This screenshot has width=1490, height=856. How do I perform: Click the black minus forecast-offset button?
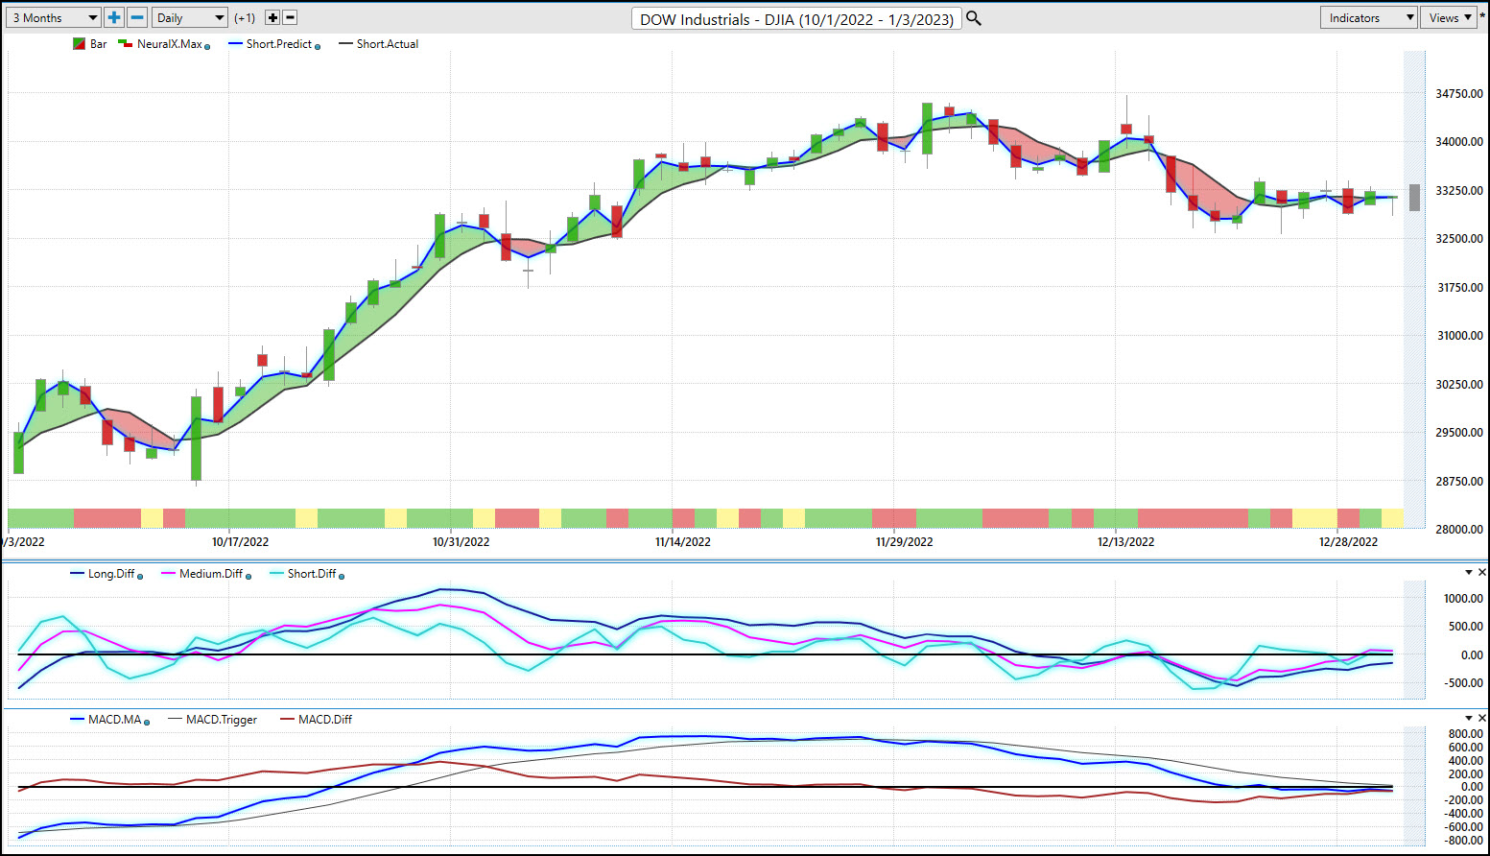click(290, 17)
